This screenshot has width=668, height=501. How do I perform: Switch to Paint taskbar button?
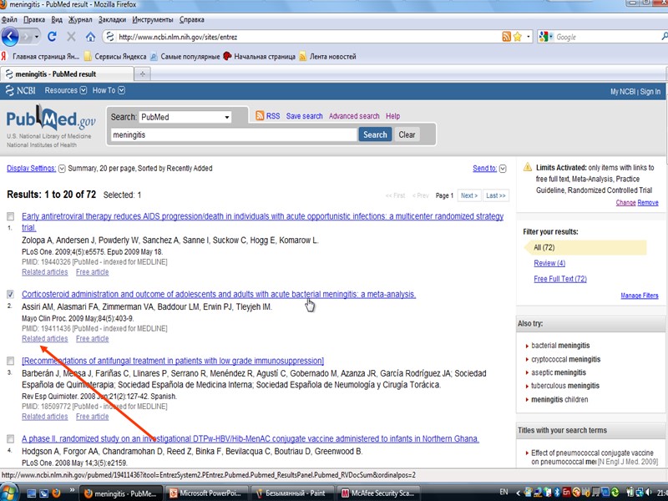[291, 493]
